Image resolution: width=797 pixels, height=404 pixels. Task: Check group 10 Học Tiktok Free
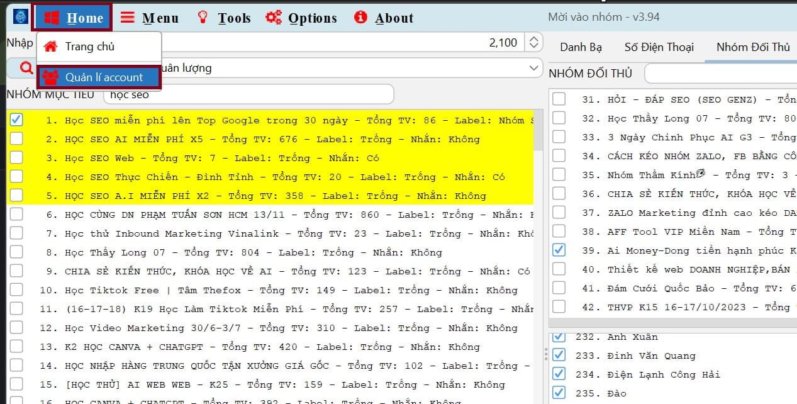[x=16, y=289]
